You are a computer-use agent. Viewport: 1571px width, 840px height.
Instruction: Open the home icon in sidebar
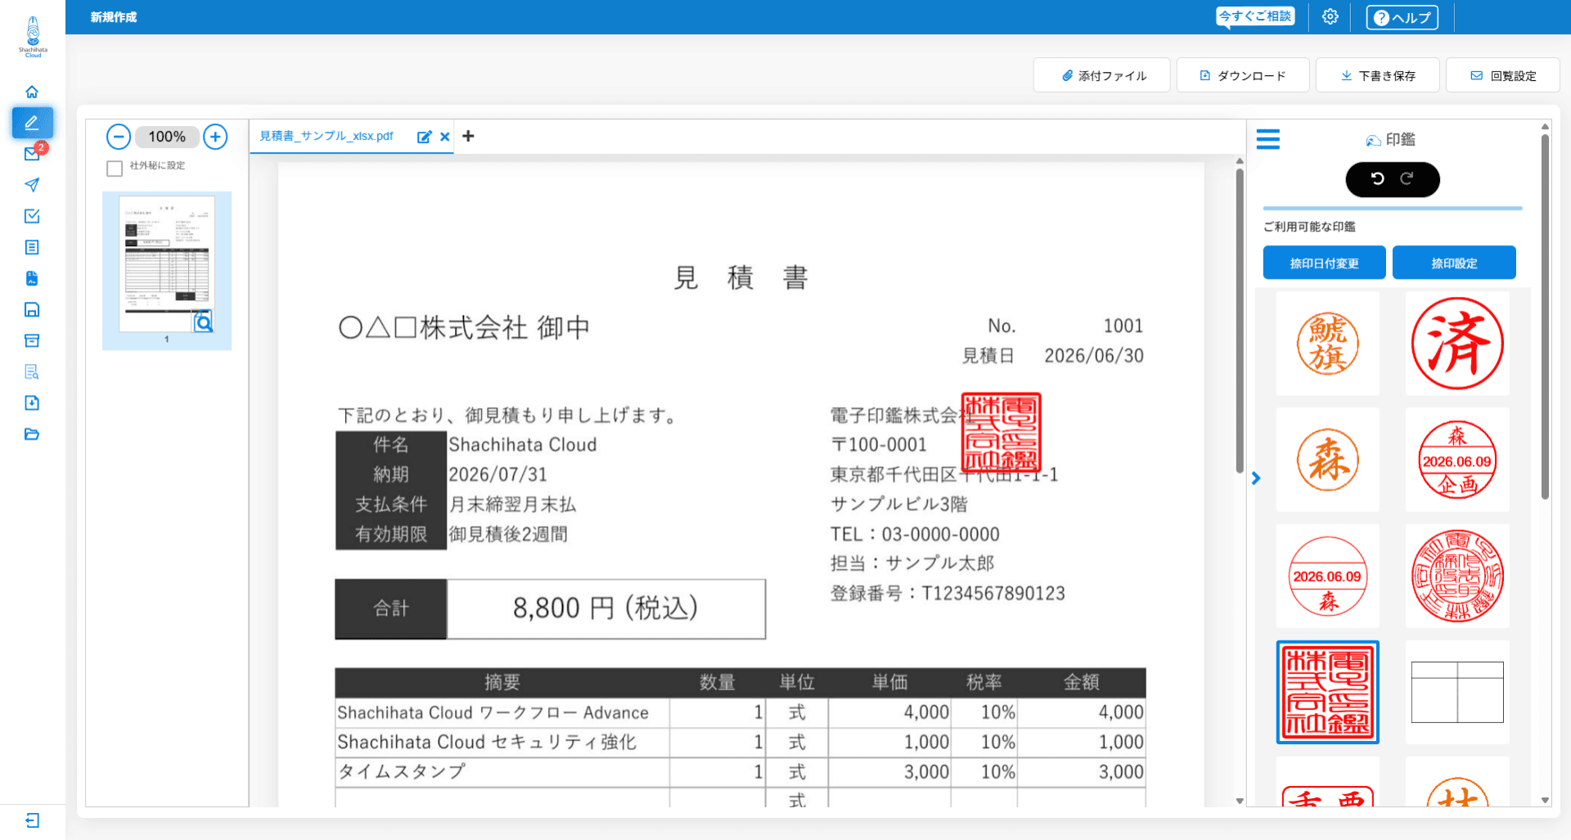pos(32,92)
